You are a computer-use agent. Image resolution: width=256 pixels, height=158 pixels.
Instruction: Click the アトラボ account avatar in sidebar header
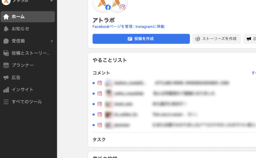pos(6,2)
